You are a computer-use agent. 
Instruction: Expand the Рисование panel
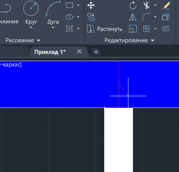[x=23, y=40]
